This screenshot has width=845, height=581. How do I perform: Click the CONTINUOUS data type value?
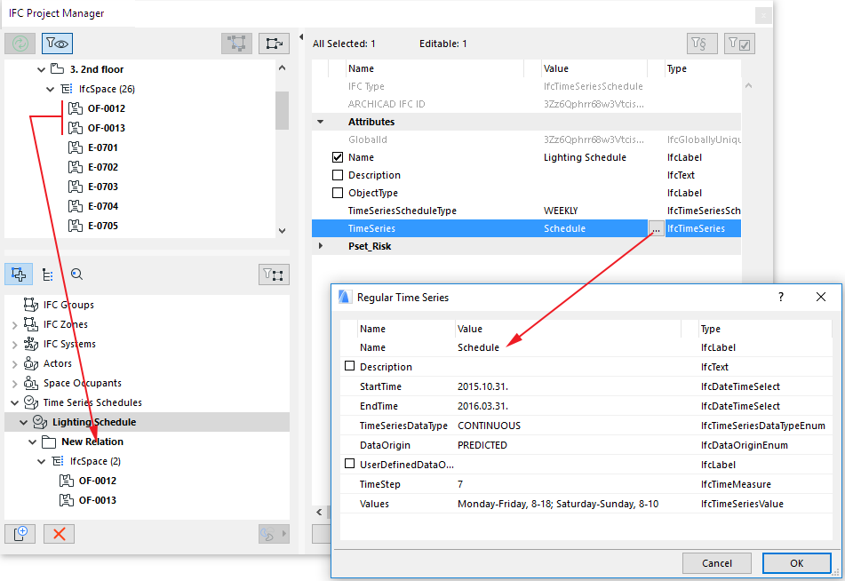489,426
